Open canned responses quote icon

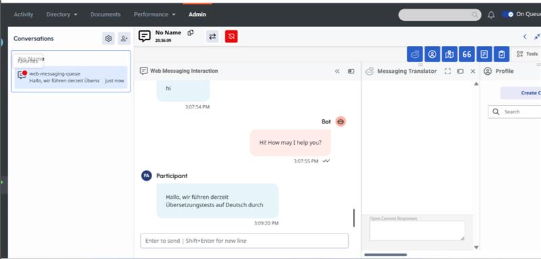[467, 54]
